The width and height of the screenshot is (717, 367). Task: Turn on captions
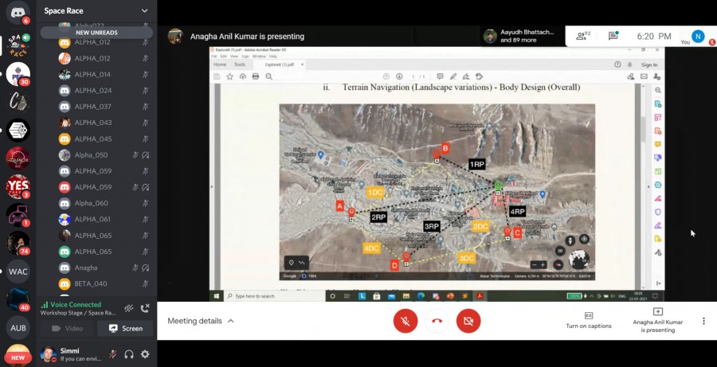click(589, 320)
